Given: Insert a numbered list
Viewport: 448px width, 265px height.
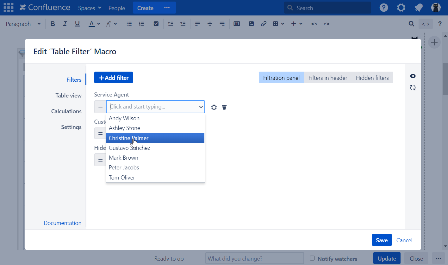Looking at the screenshot, I should (x=141, y=24).
